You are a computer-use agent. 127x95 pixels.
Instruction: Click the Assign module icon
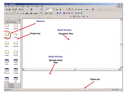coord(7,52)
